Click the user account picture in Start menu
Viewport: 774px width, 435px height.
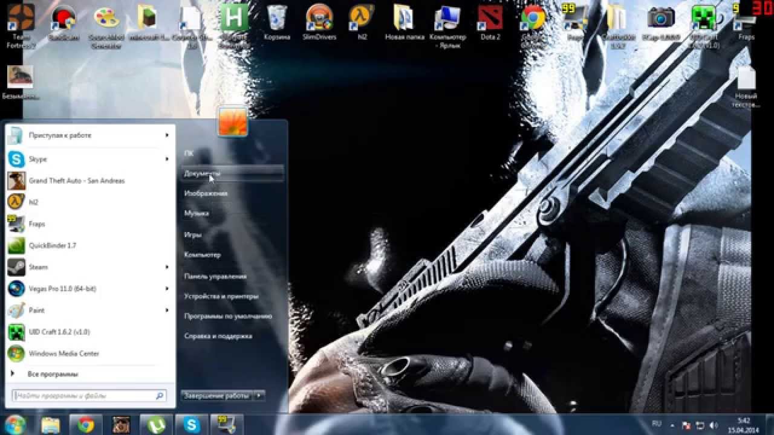(x=232, y=123)
